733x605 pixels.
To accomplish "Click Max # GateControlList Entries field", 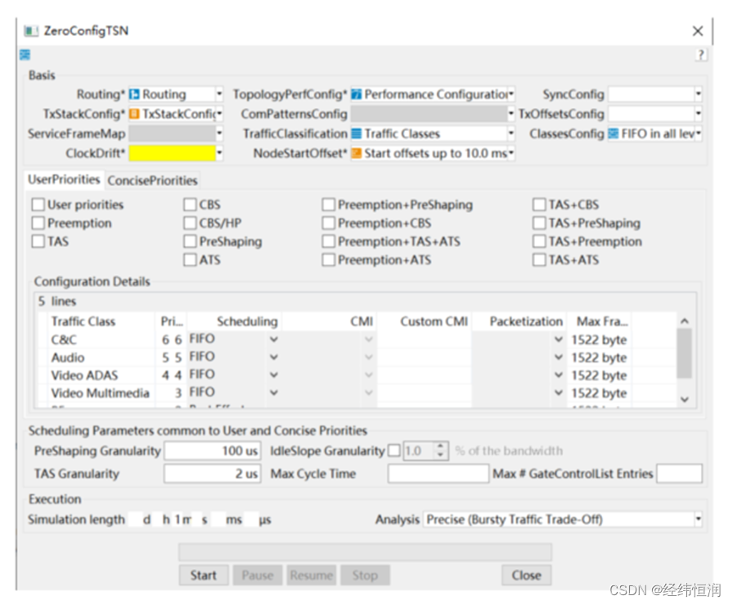I will tap(679, 473).
